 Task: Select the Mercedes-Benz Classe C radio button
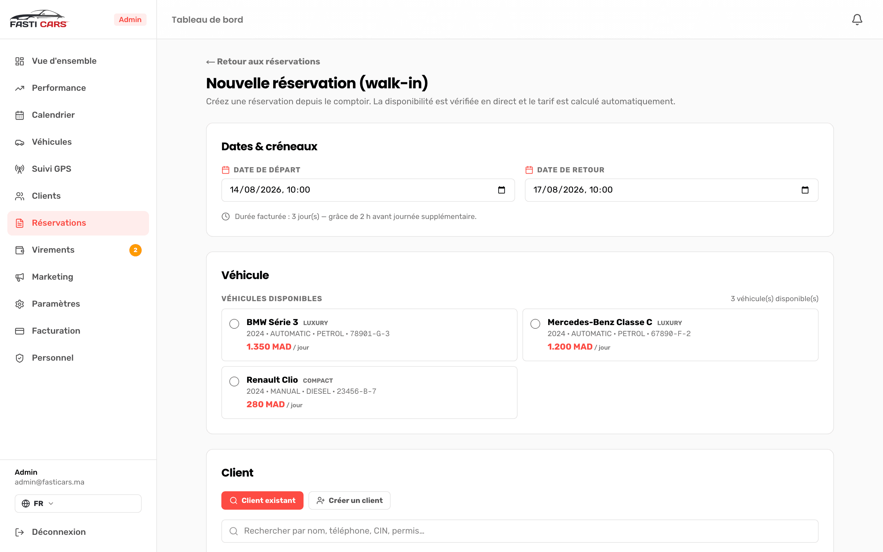pyautogui.click(x=535, y=324)
